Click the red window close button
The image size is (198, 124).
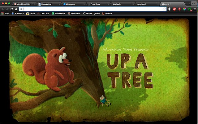click(3, 3)
